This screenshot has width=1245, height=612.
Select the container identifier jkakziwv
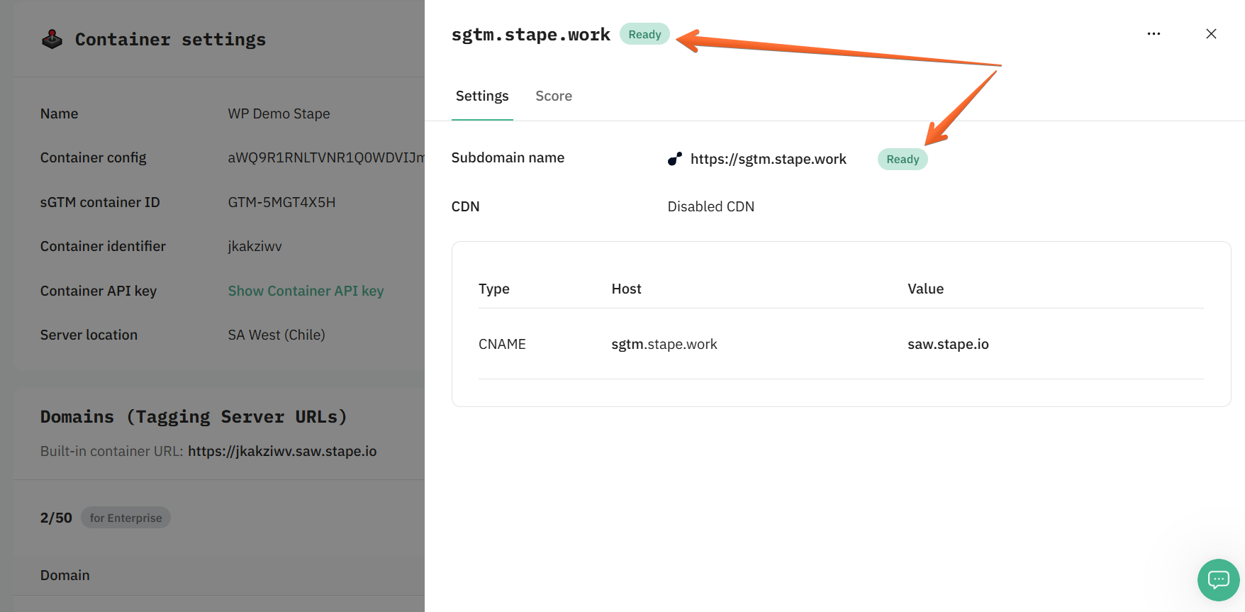255,246
